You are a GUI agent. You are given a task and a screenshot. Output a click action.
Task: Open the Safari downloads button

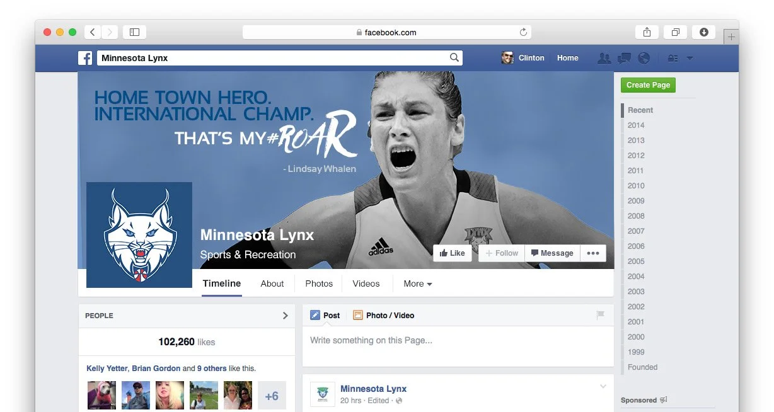click(704, 32)
